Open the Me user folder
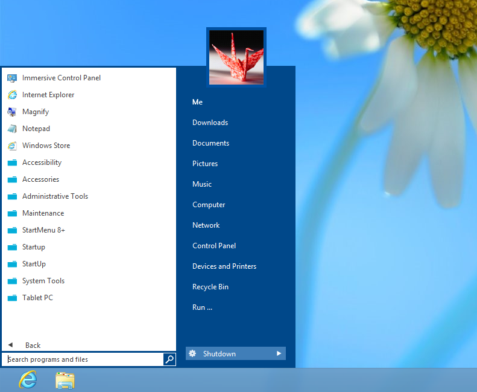The image size is (477, 392). click(x=197, y=102)
